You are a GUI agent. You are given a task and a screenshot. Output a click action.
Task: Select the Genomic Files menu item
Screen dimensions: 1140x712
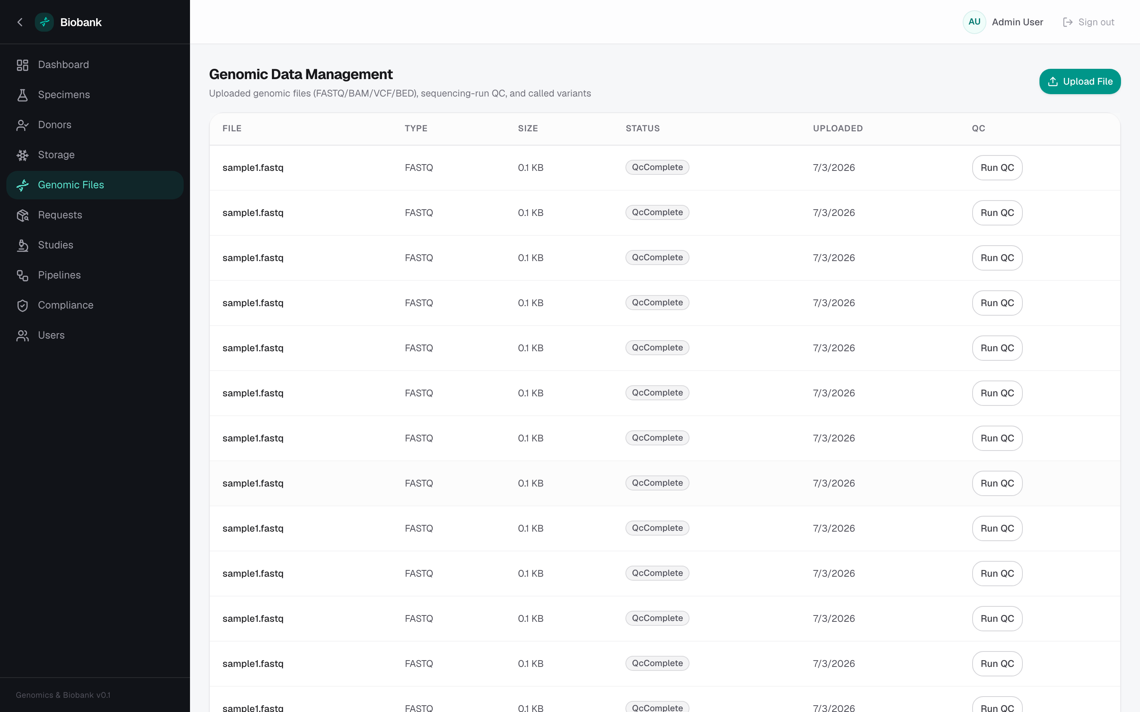point(95,185)
